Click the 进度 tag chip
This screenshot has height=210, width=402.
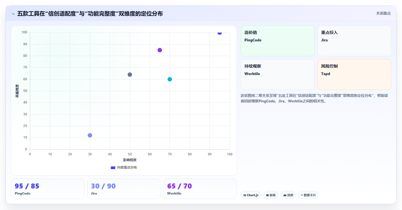tap(288, 195)
